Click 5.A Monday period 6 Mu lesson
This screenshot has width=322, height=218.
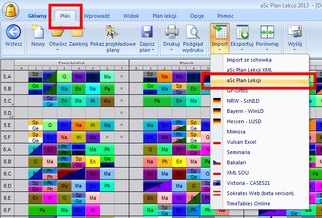107,77
